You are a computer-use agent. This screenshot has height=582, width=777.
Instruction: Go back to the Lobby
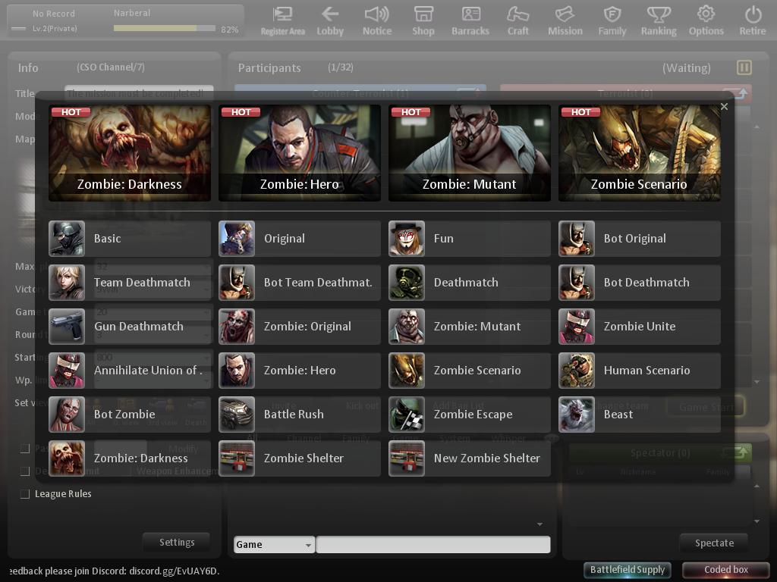[x=330, y=20]
